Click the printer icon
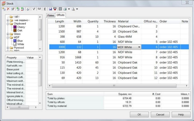Image resolution: width=194 pixels, height=121 pixels. tap(65, 9)
